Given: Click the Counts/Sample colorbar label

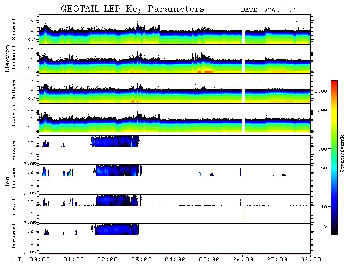Looking at the screenshot, I should 342,153.
